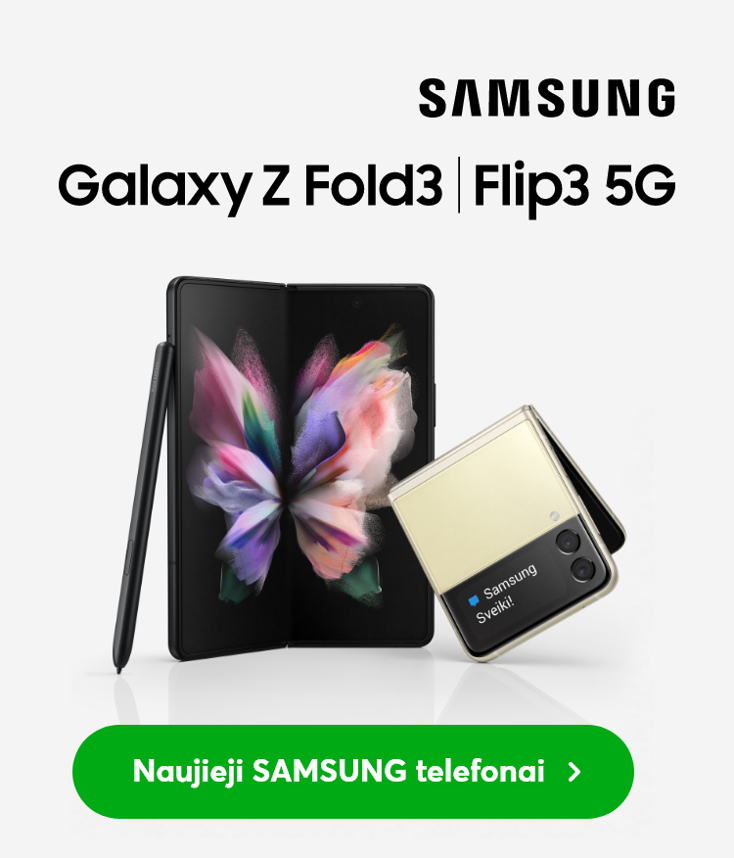Click the cream Galaxy Z Flip3 phone

click(x=506, y=534)
